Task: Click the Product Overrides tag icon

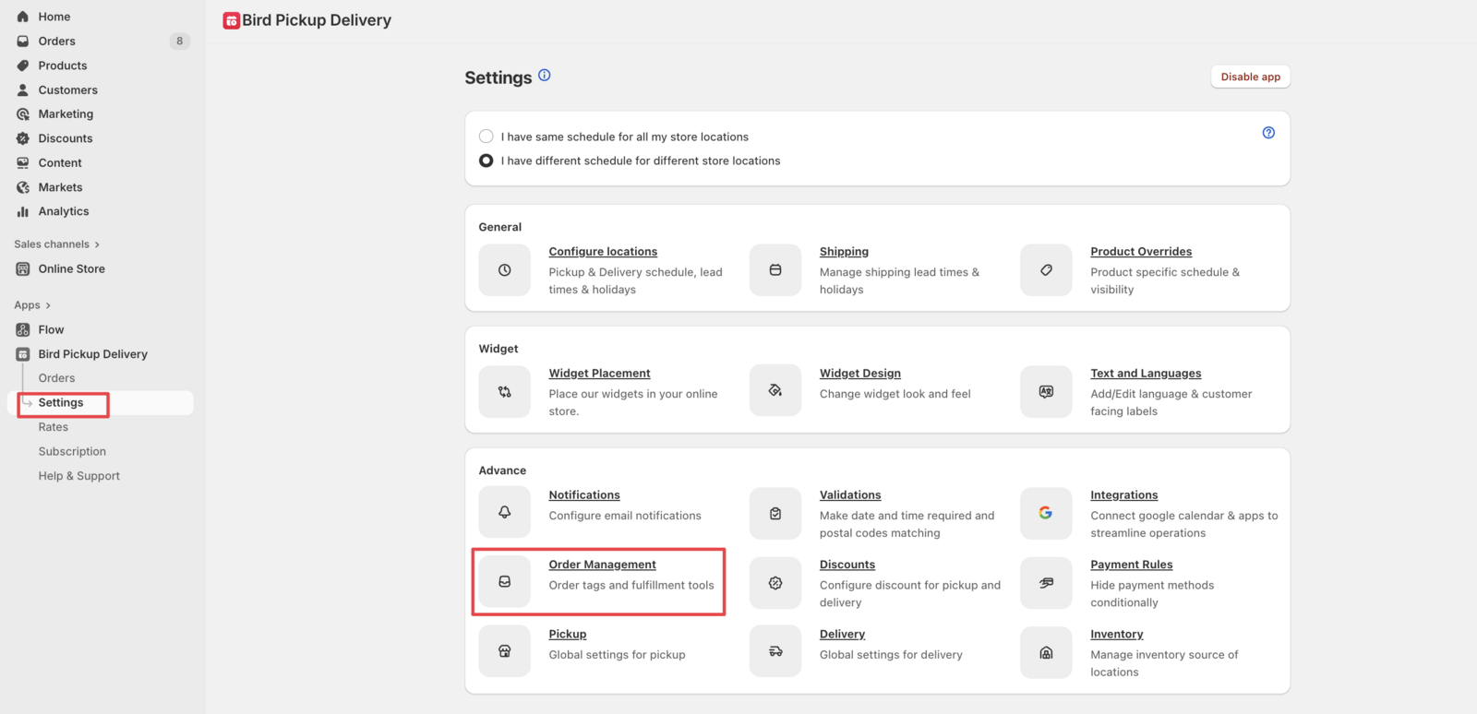Action: [x=1046, y=270]
